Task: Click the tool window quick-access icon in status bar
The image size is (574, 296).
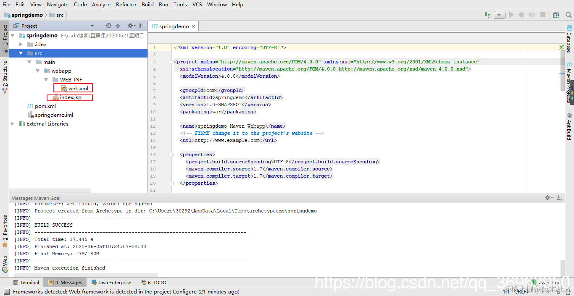Action: pos(6,291)
